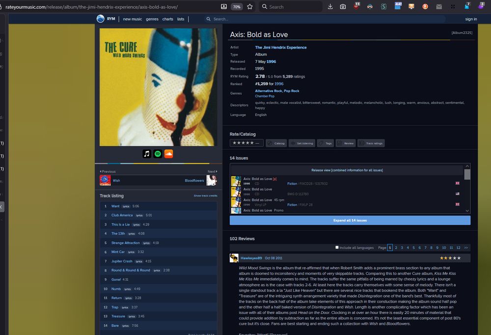Go to reviews page 2
This screenshot has height=335, width=491.
(396, 248)
